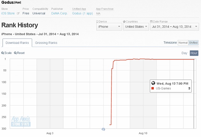Viewport: 201px width, 137px height.
Task: Click the Godus app title
Action: (8, 2)
